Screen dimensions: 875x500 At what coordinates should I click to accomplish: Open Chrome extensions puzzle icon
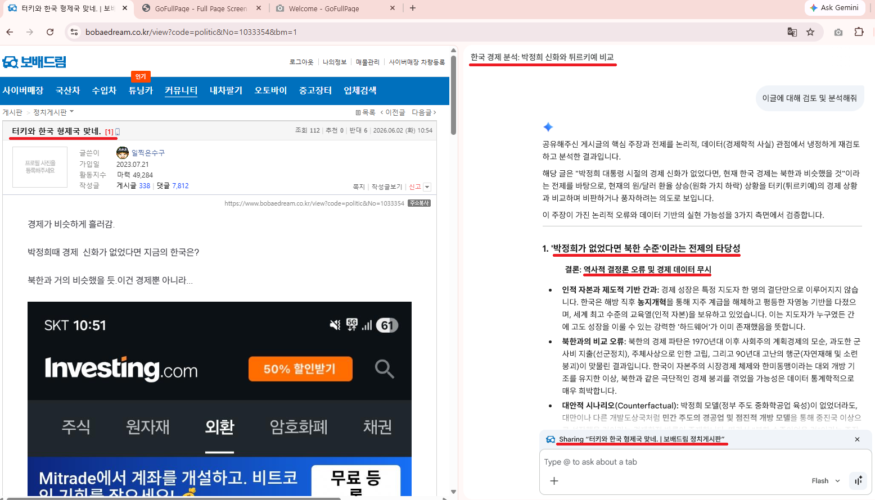click(x=859, y=32)
